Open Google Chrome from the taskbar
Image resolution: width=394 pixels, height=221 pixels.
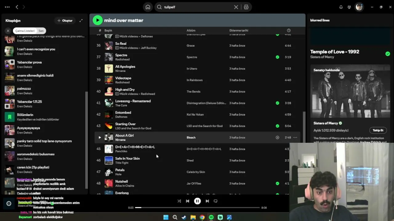click(202, 217)
